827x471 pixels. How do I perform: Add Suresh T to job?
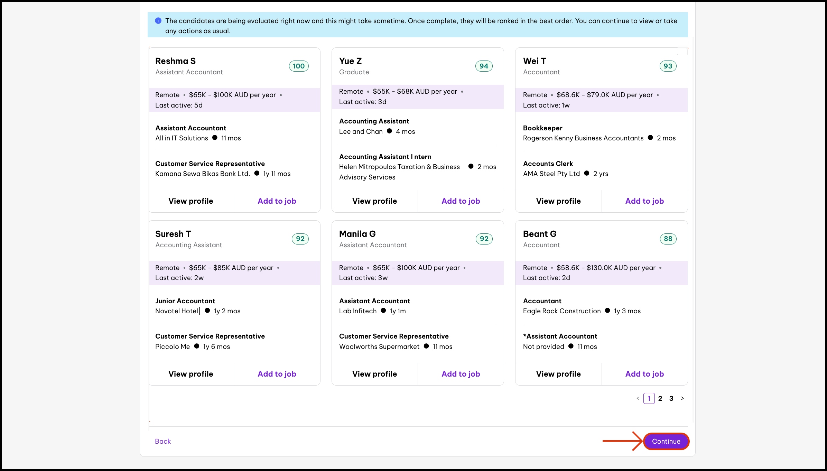tap(277, 374)
